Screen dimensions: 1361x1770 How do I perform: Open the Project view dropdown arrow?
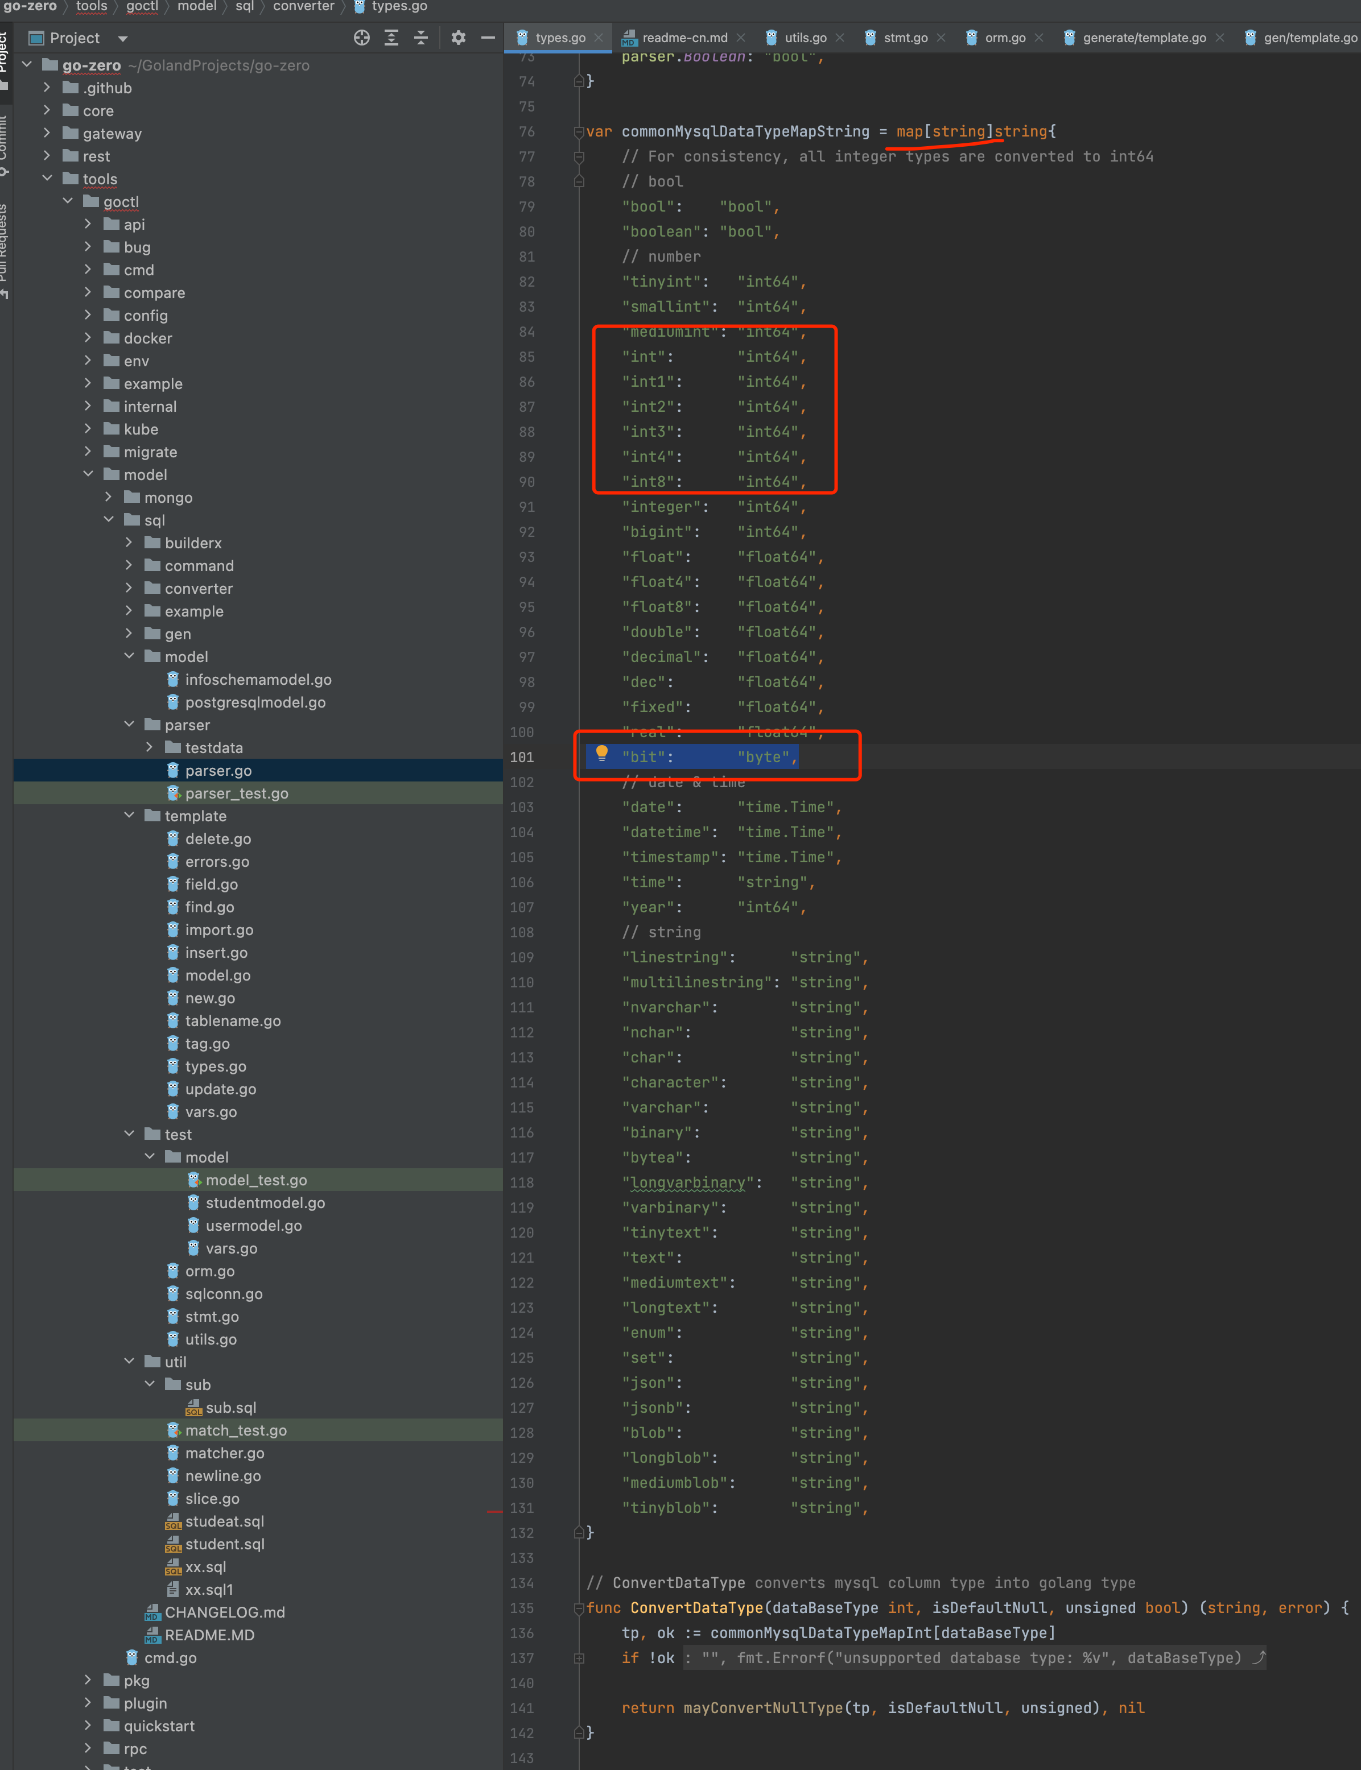click(123, 38)
